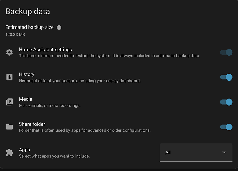Click the Share folder icon

click(x=9, y=127)
